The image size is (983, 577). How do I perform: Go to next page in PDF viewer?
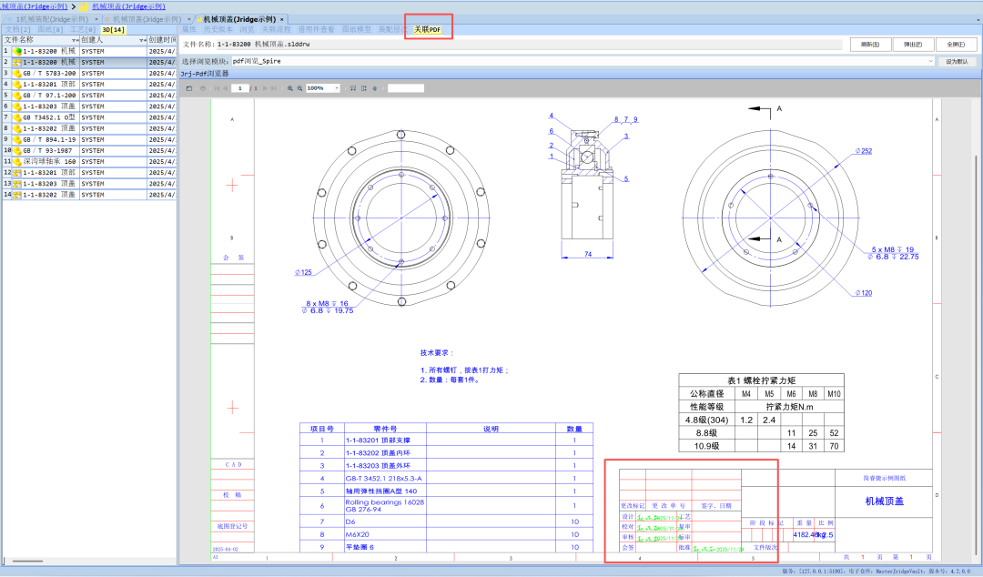pyautogui.click(x=265, y=88)
